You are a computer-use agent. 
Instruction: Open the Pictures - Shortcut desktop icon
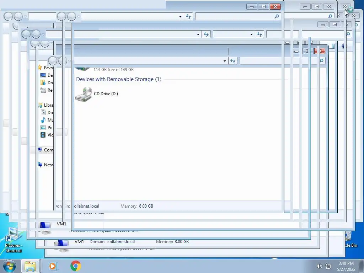pos(13,240)
